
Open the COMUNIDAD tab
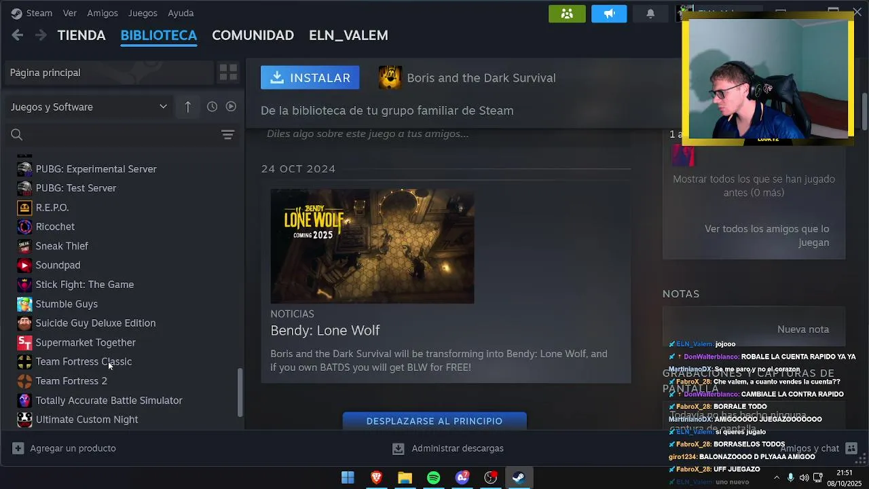pos(253,35)
